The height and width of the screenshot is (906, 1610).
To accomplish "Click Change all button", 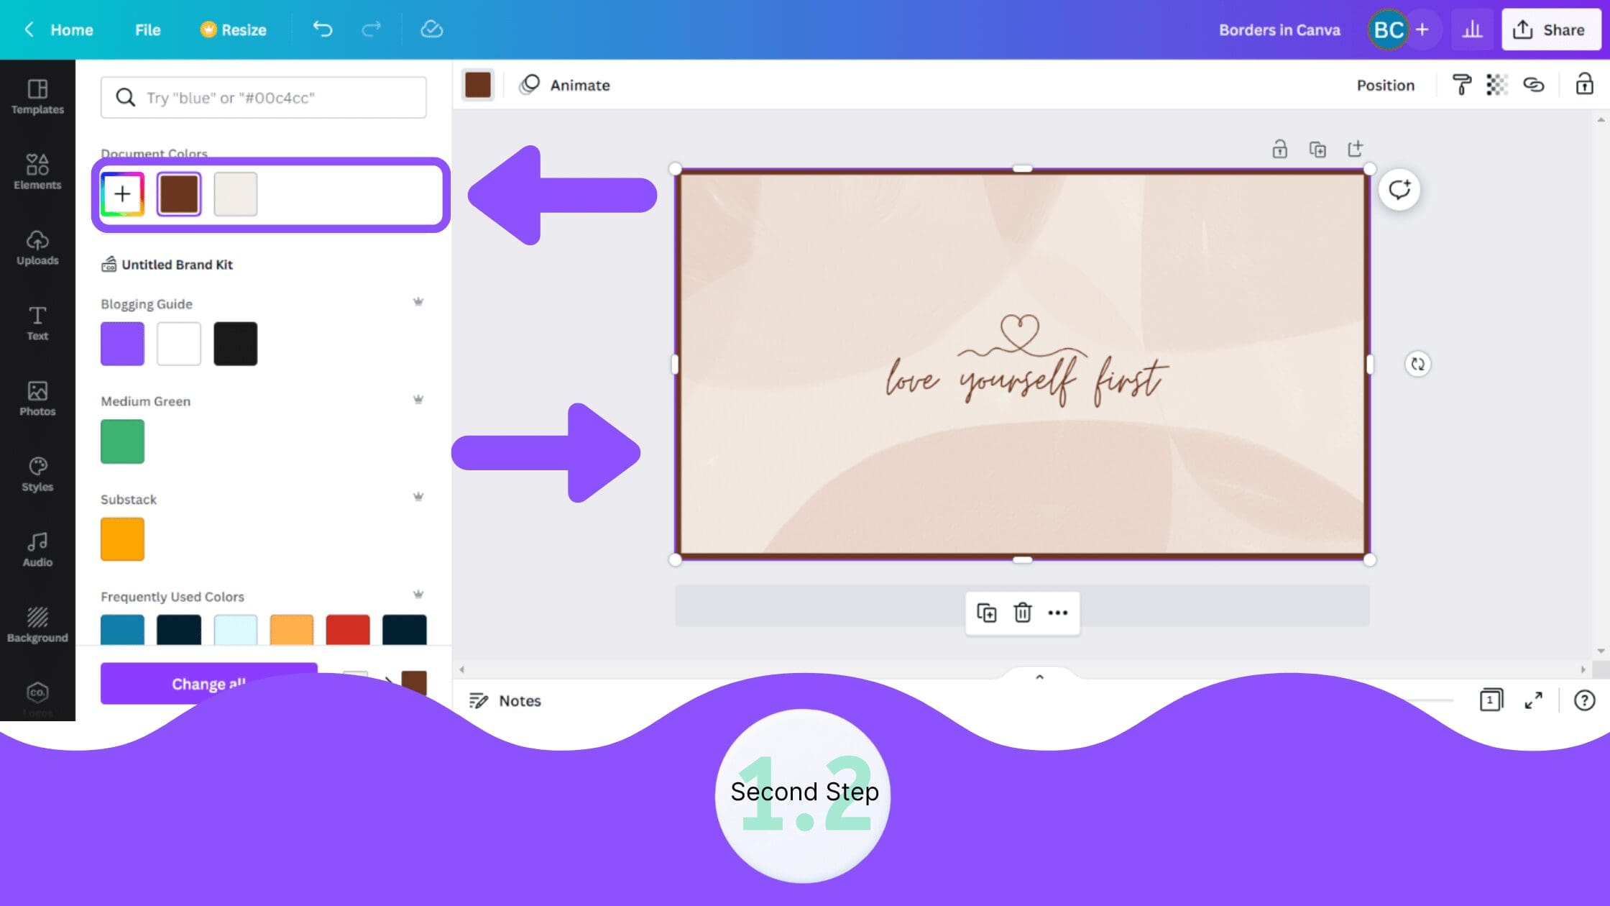I will click(208, 684).
